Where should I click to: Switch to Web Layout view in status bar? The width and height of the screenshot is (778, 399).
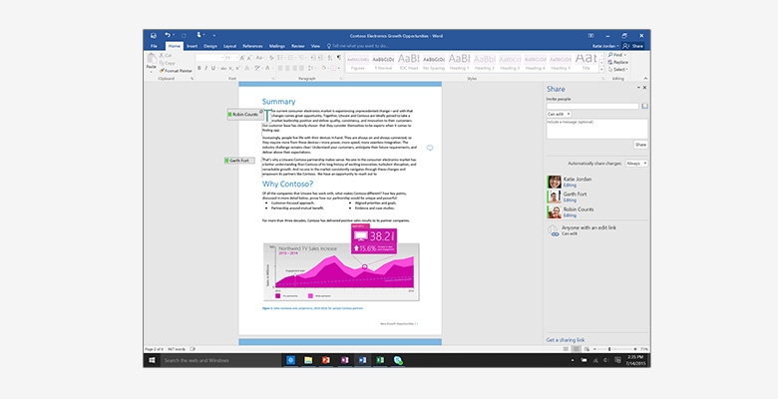click(586, 349)
